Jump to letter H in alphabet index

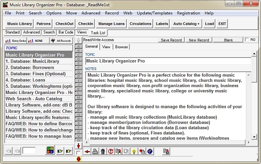pos(79,77)
